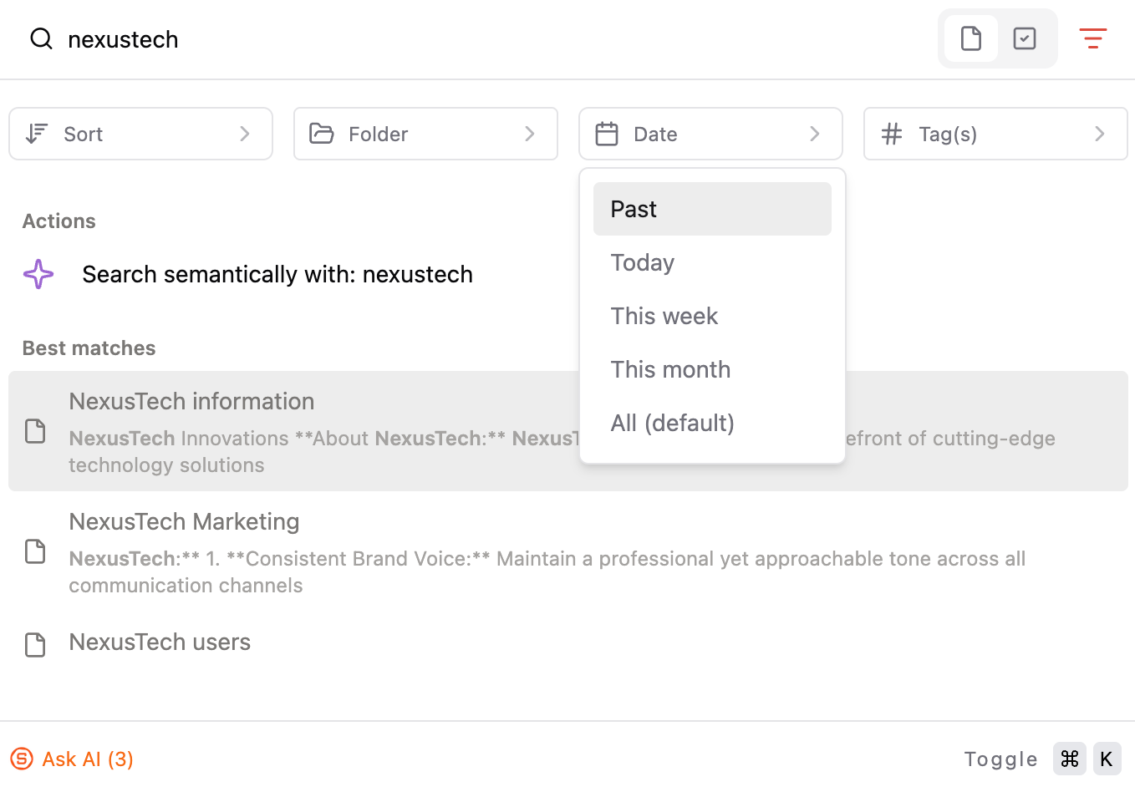Click the purple semantic search sparkle icon
The width and height of the screenshot is (1135, 792).
(38, 274)
